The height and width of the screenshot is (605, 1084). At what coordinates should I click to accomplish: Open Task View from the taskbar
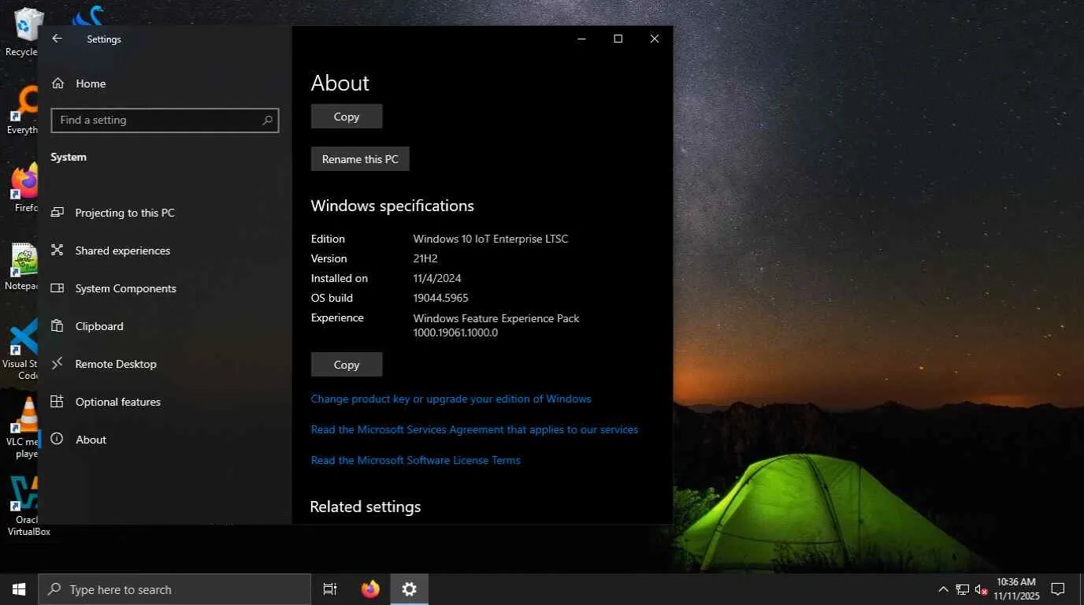point(330,589)
